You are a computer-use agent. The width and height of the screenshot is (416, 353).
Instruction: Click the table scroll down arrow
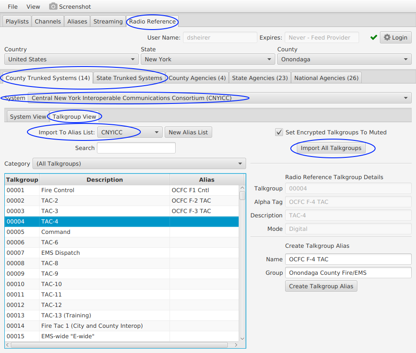pyautogui.click(x=242, y=339)
